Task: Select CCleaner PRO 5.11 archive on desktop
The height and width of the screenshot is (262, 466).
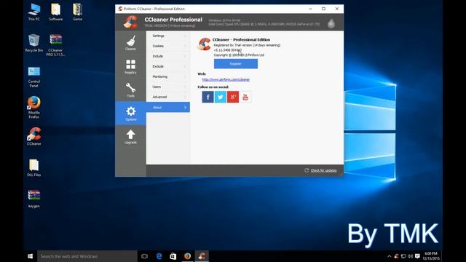Action: [x=55, y=45]
